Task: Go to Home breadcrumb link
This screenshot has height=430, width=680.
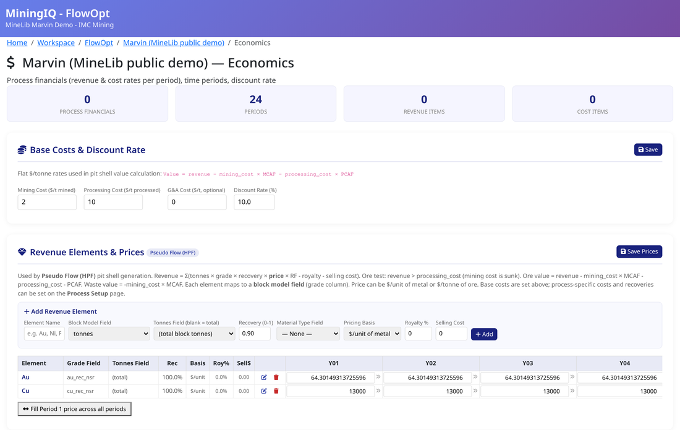Action: pyautogui.click(x=17, y=43)
